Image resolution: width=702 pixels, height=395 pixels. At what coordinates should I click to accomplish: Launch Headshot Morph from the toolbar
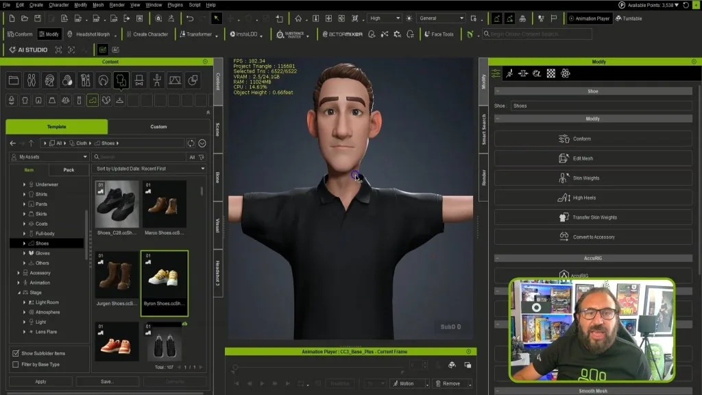(x=88, y=34)
